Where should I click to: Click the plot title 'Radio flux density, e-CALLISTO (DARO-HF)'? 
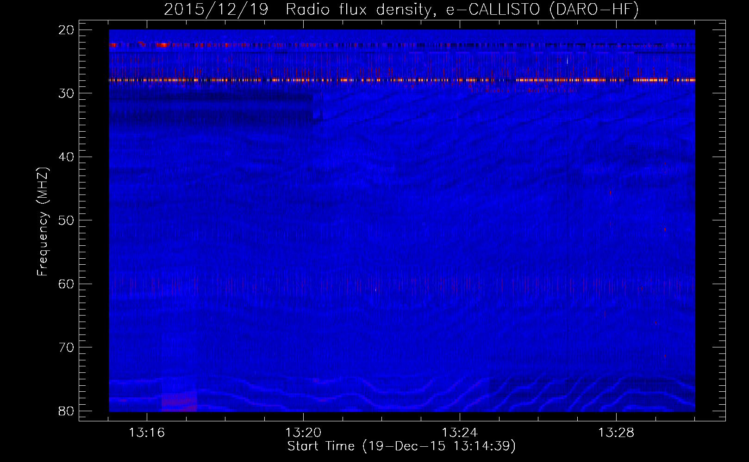tap(462, 10)
